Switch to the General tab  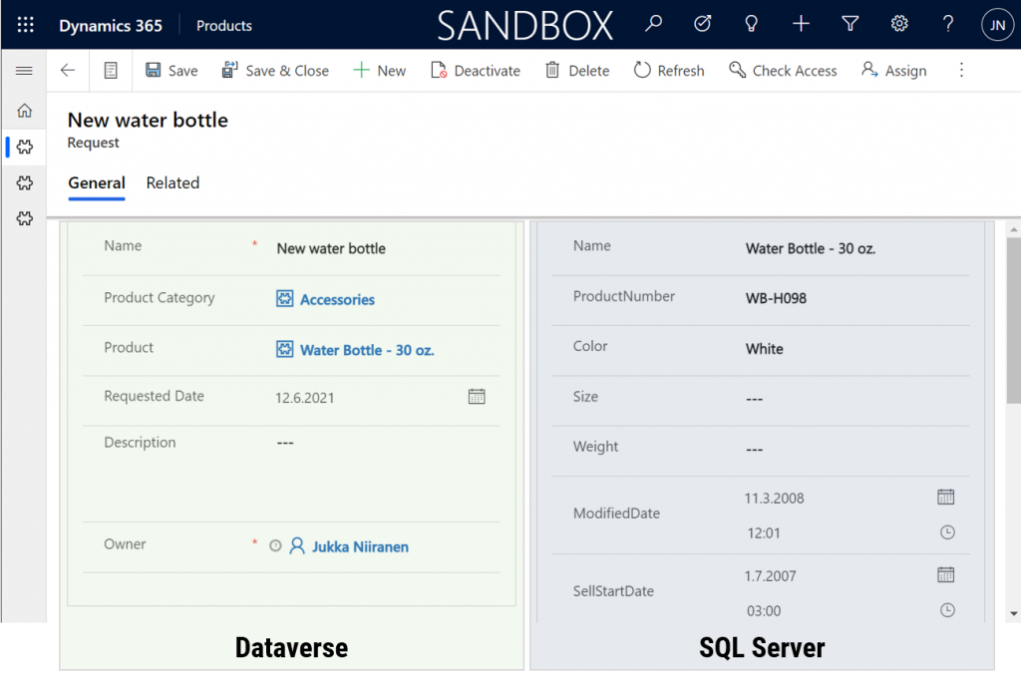click(97, 182)
